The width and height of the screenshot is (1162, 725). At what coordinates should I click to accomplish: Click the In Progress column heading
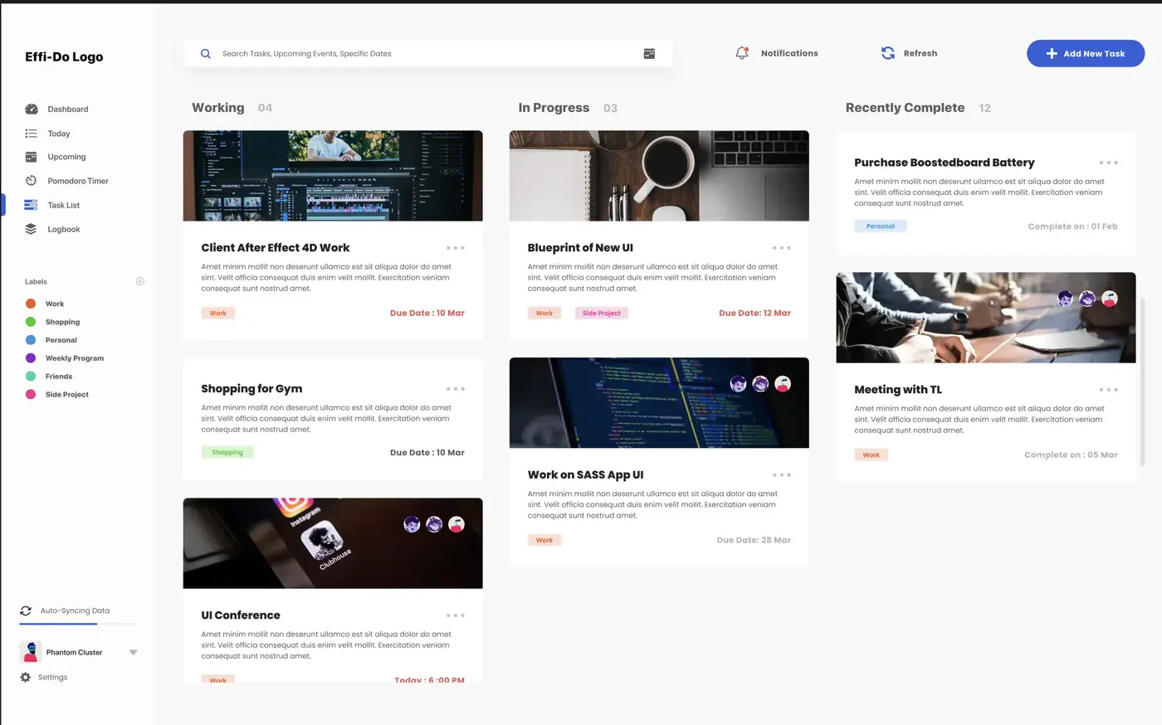[554, 108]
